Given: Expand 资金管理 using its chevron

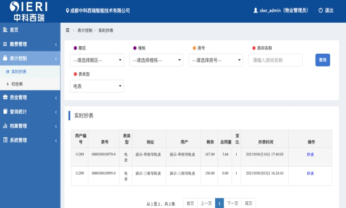Looking at the screenshot, I should 56,98.
